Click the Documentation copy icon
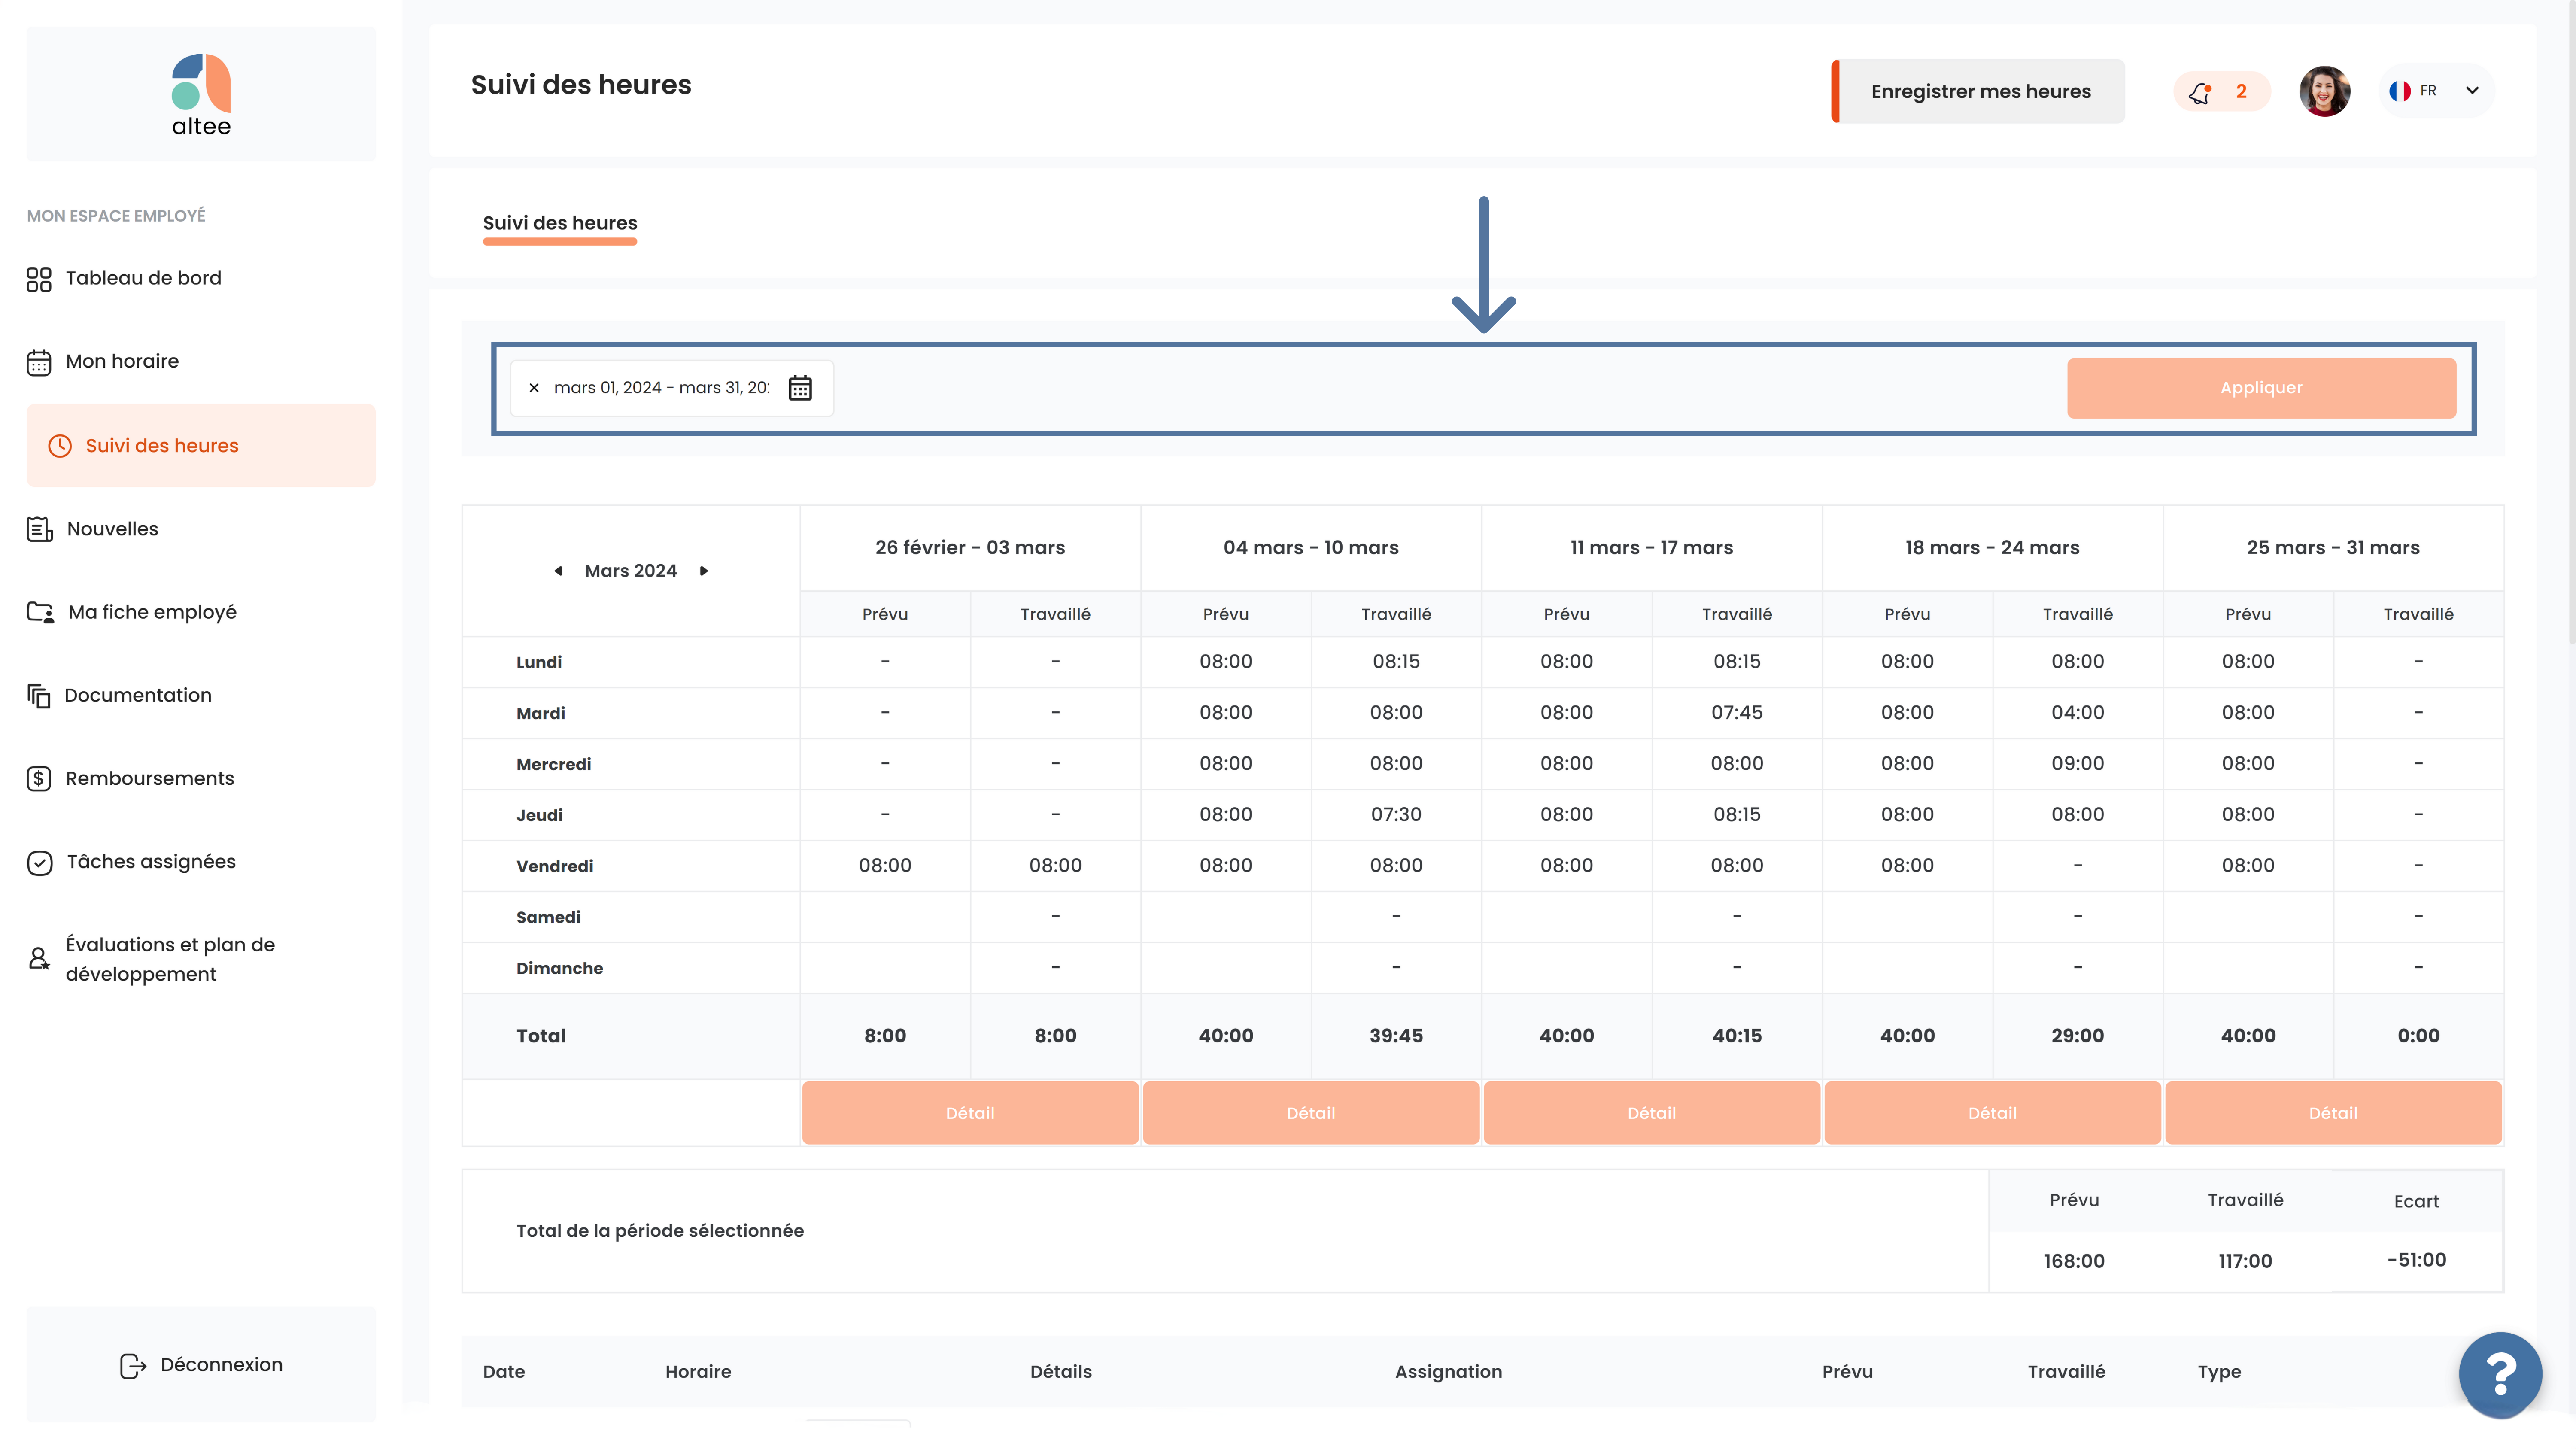 click(x=39, y=696)
